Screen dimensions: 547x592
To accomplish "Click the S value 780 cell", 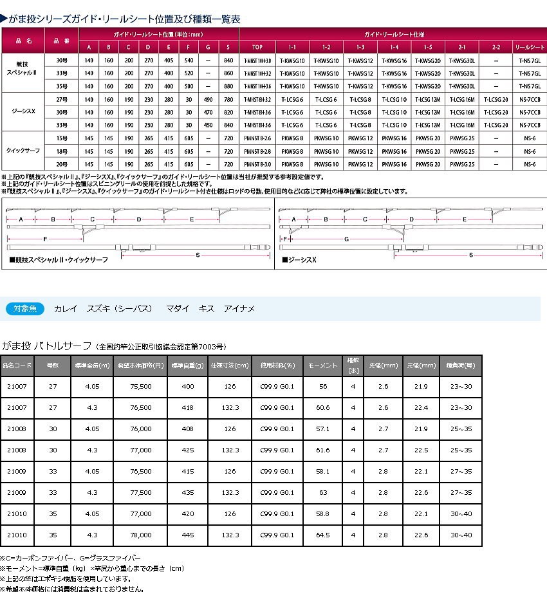I will (228, 99).
